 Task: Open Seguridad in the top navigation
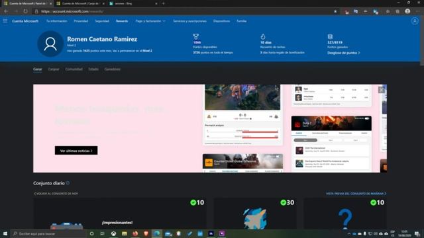(x=102, y=21)
